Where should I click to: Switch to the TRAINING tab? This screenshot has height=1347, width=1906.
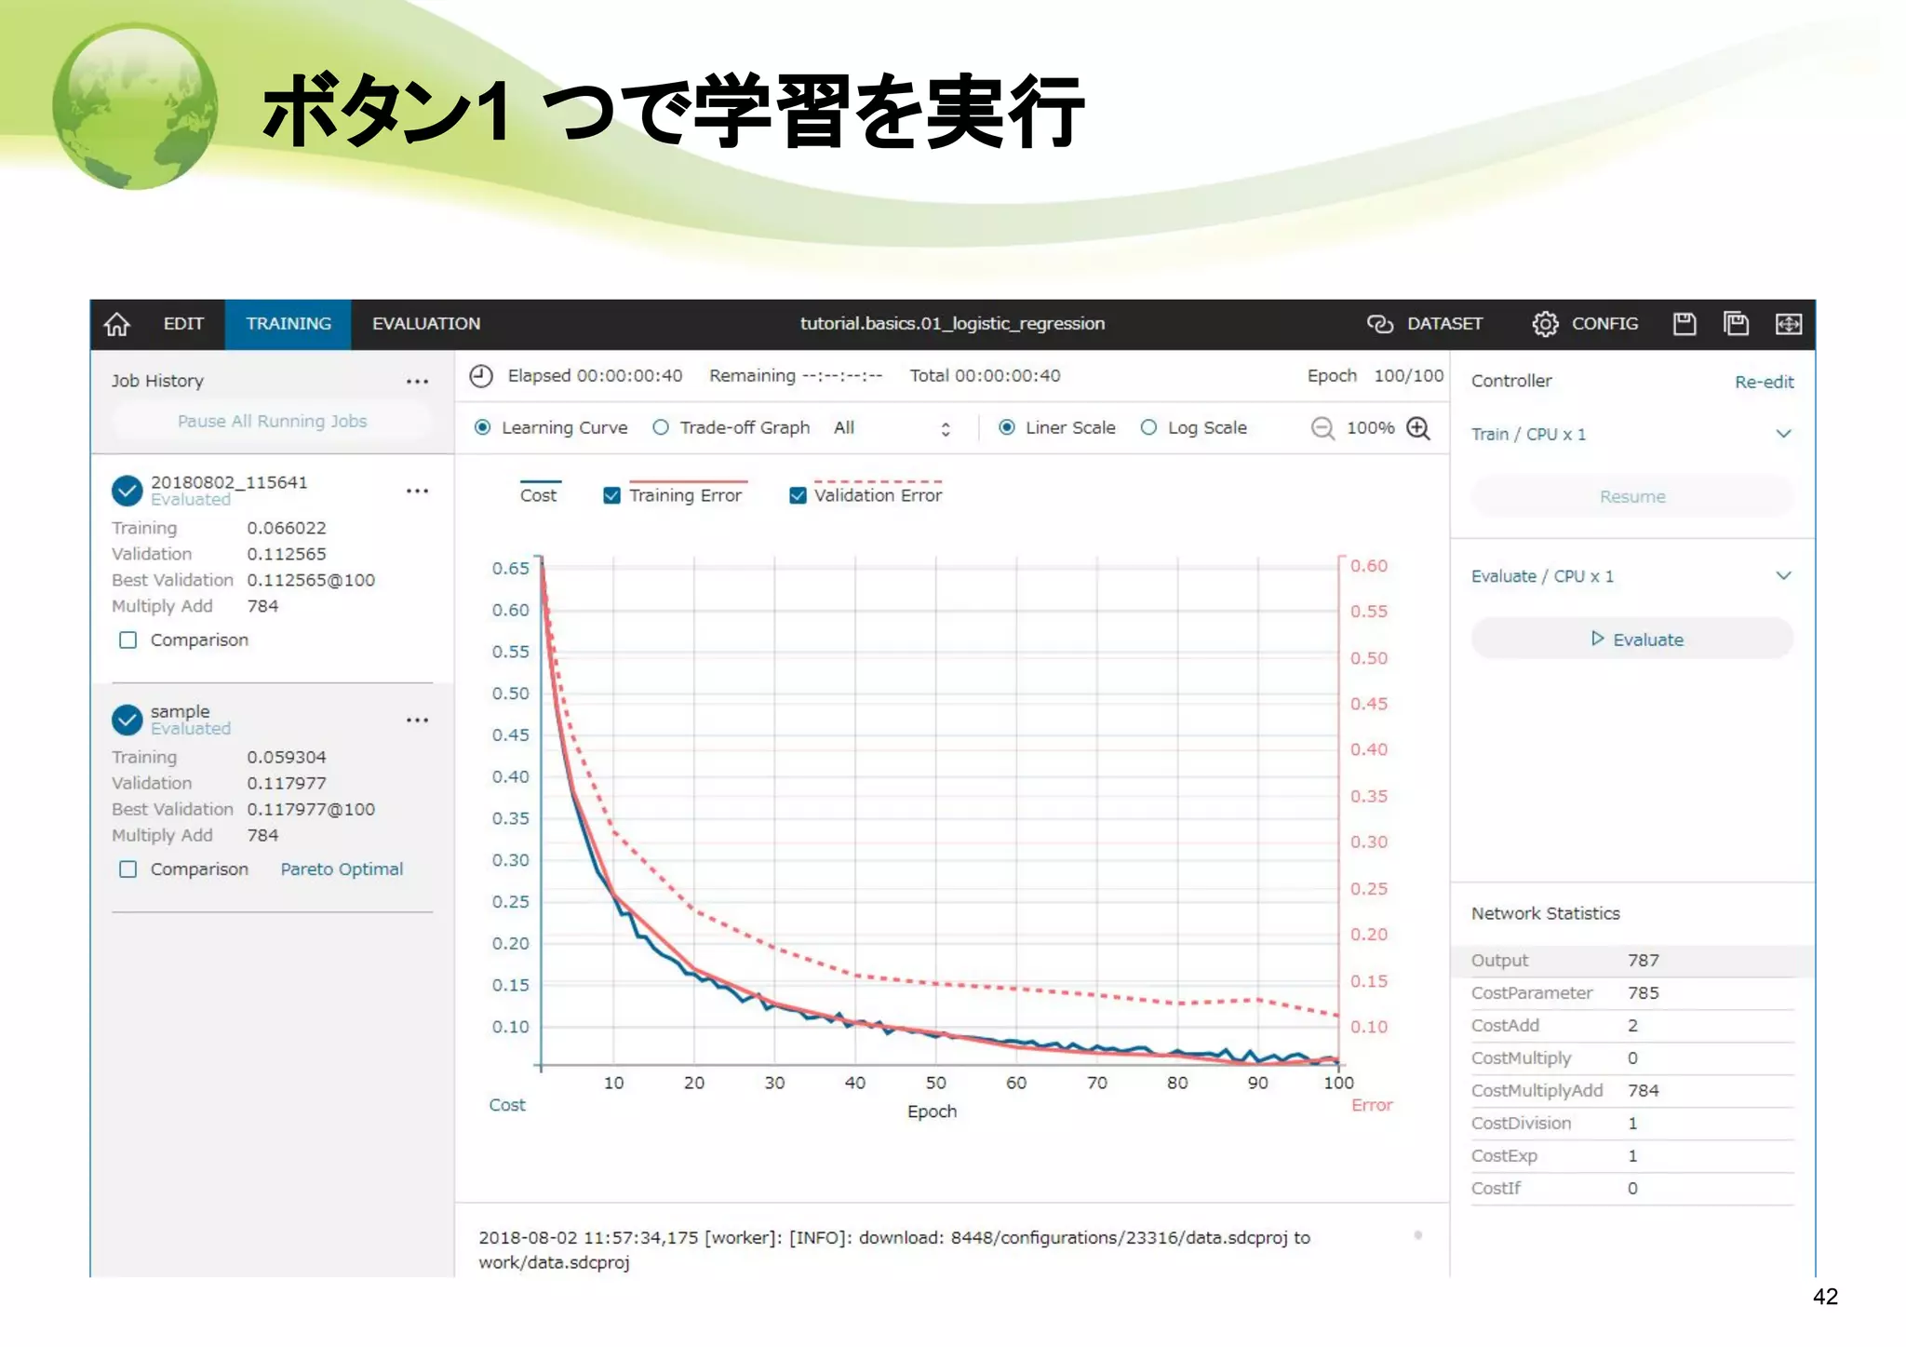pos(289,324)
